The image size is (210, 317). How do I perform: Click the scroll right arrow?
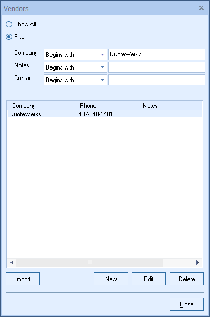pos(197,262)
